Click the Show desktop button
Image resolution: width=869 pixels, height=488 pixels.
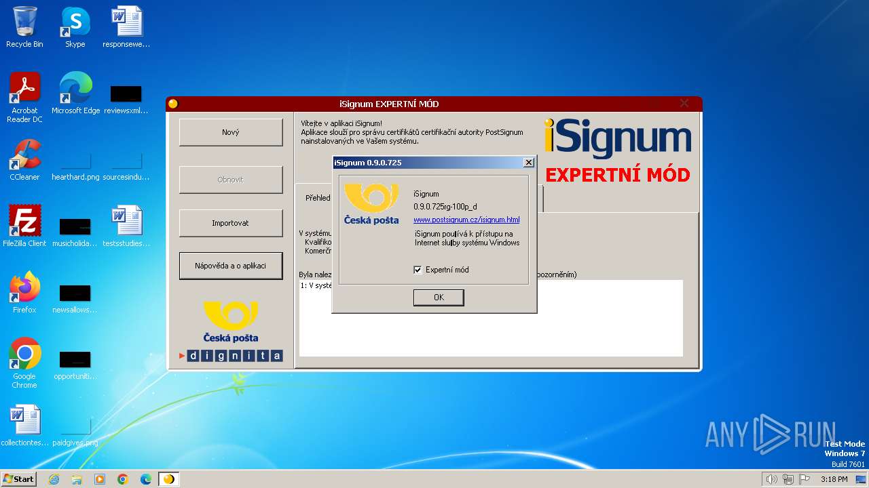862,479
